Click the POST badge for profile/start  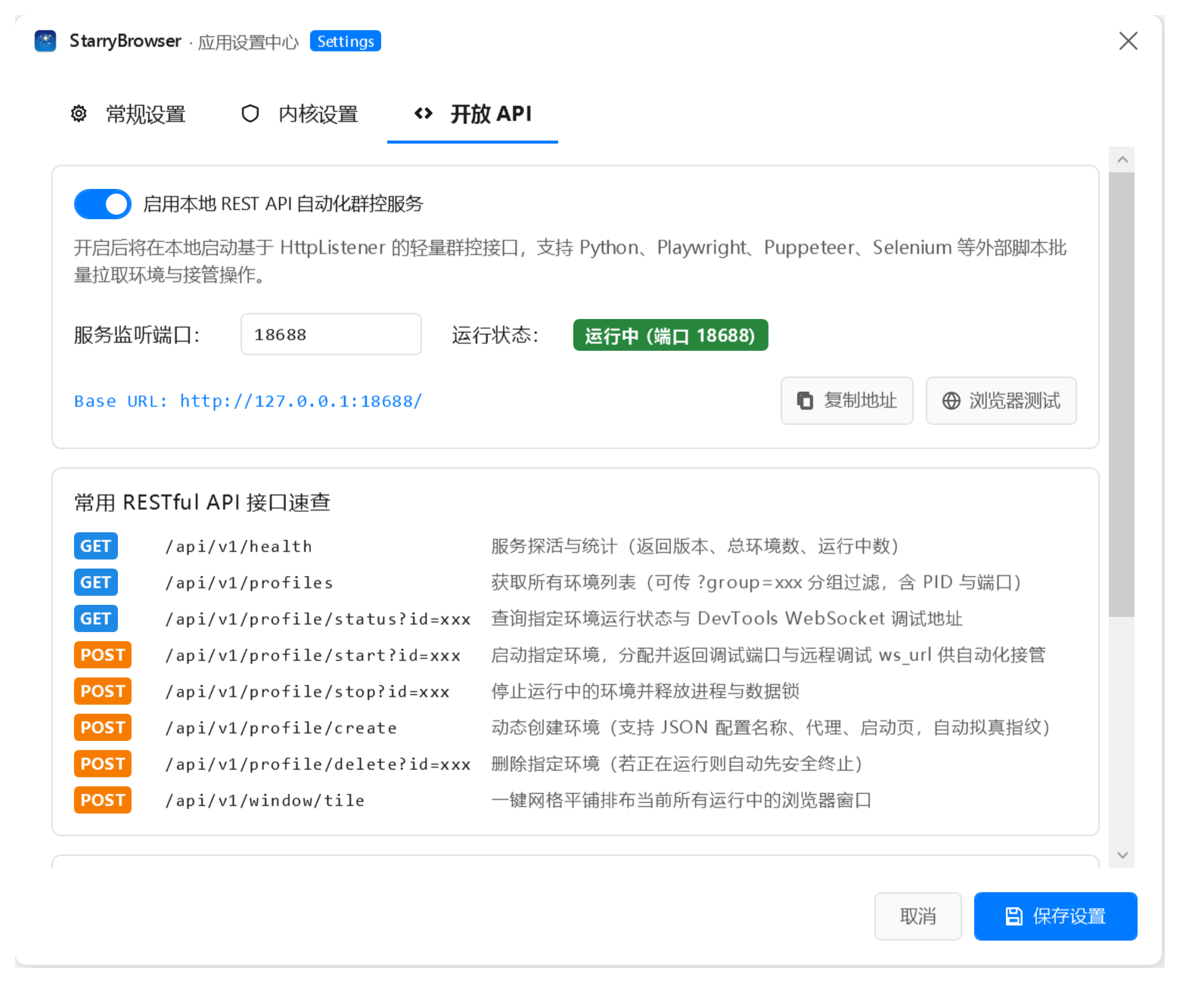tap(103, 655)
